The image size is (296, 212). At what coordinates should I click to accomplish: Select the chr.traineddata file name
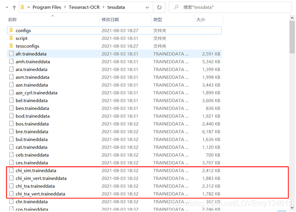pos(31,202)
